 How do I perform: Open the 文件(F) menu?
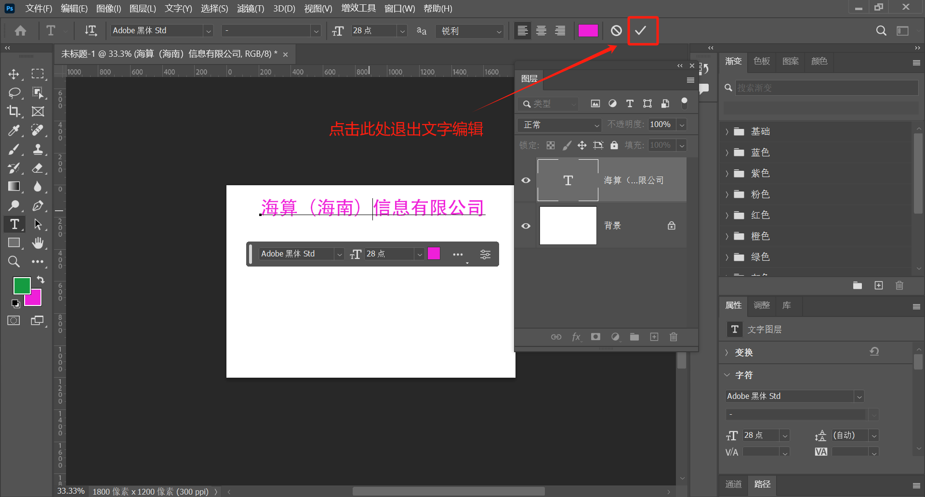pos(39,9)
